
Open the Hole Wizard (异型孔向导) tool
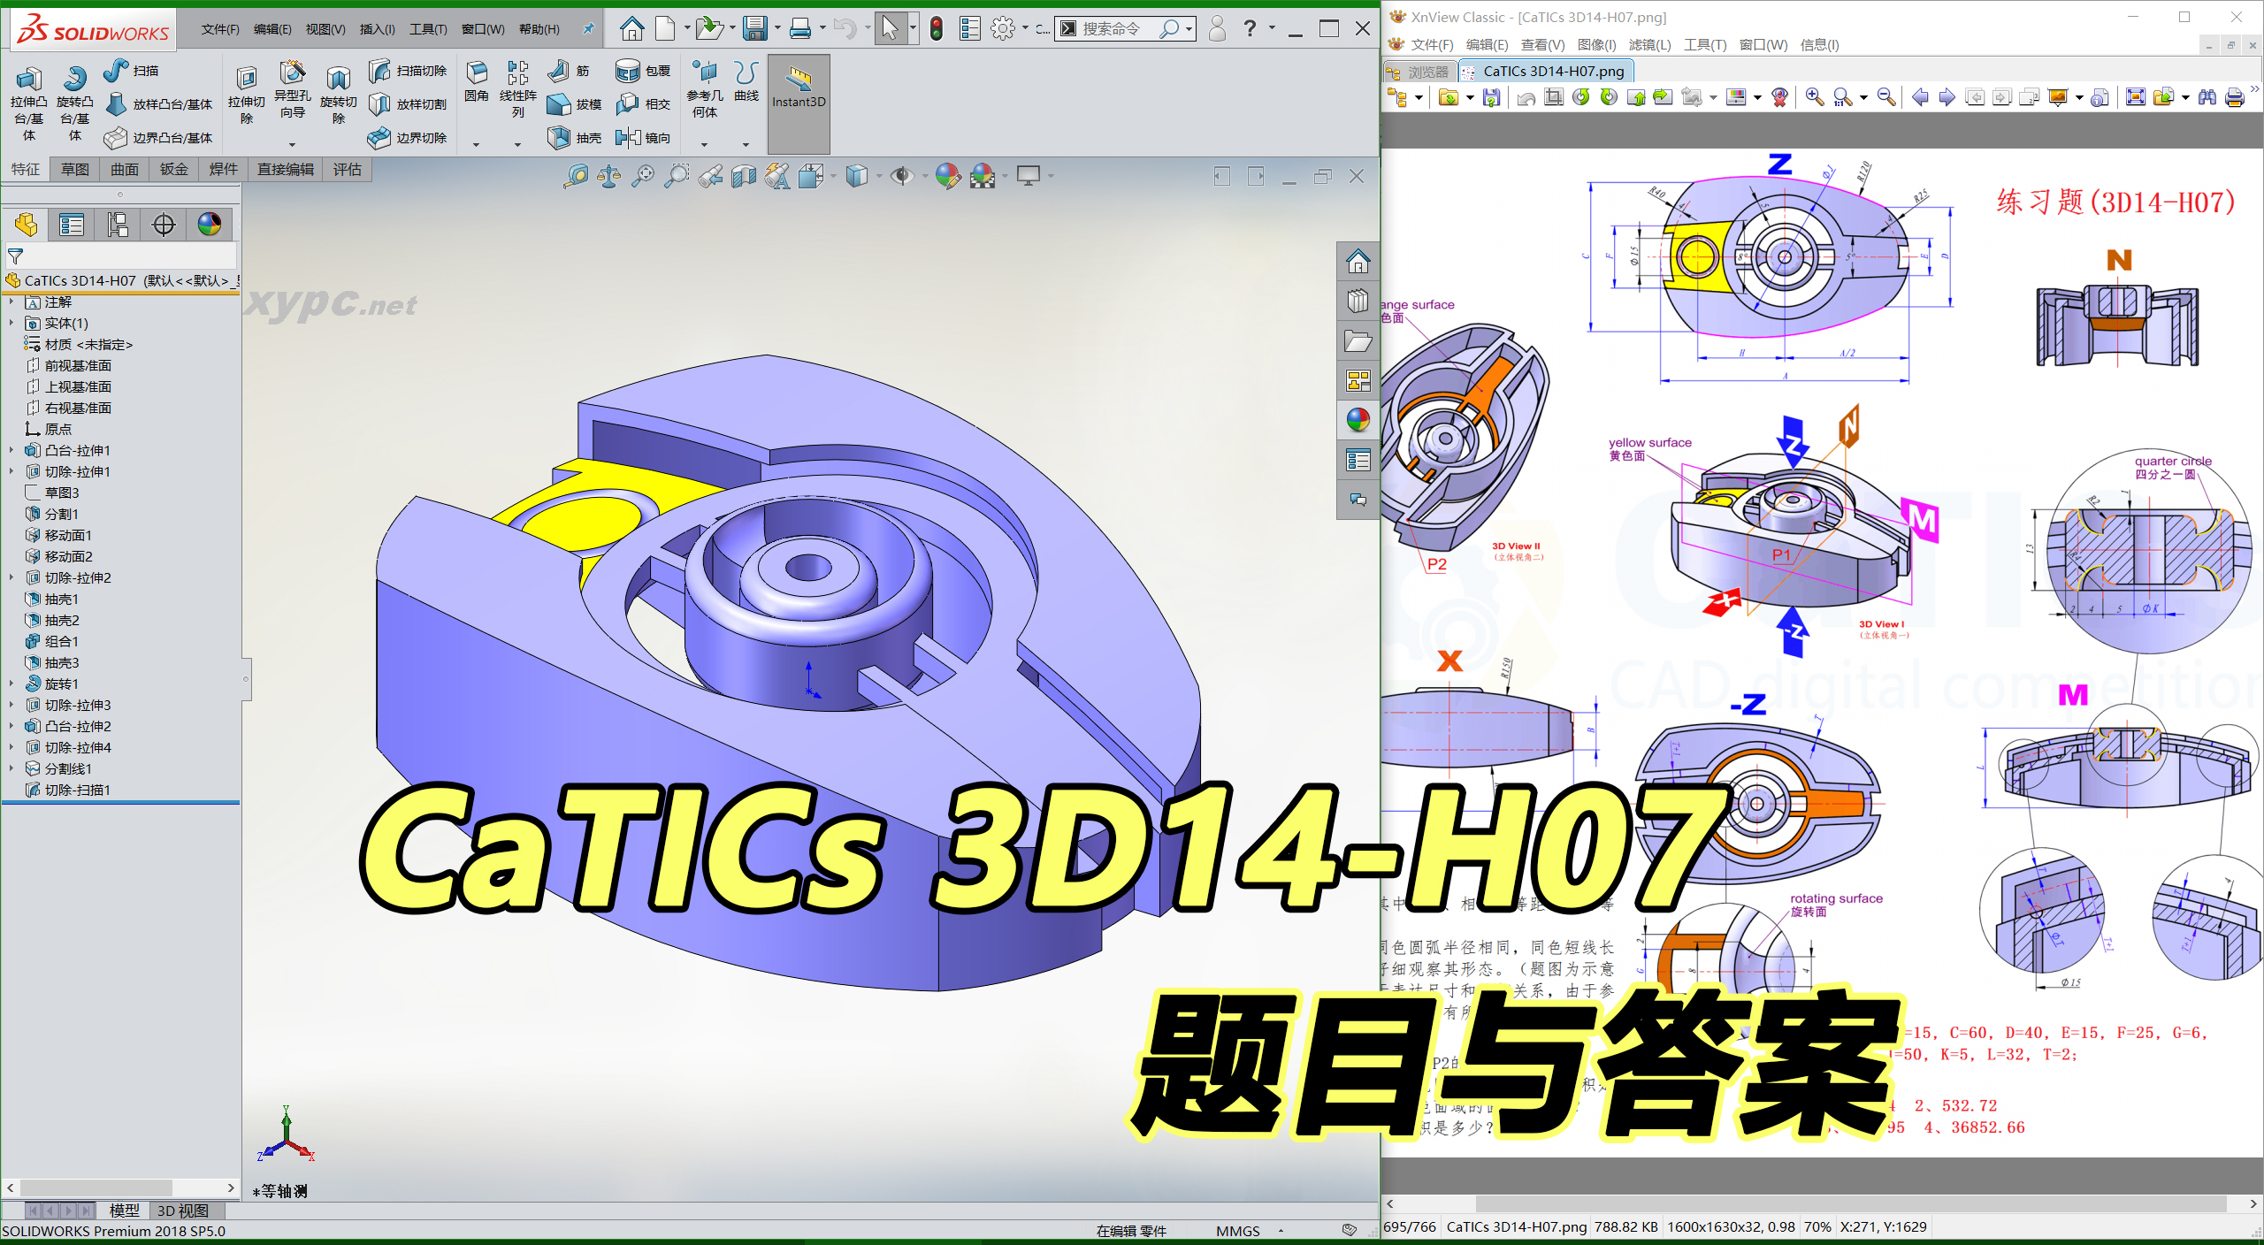click(x=293, y=89)
